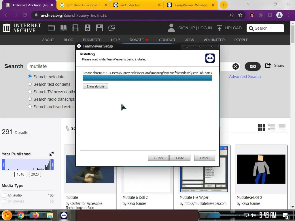Image resolution: width=295 pixels, height=221 pixels.
Task: Click the right handle of year range slider
Action: tap(52, 165)
